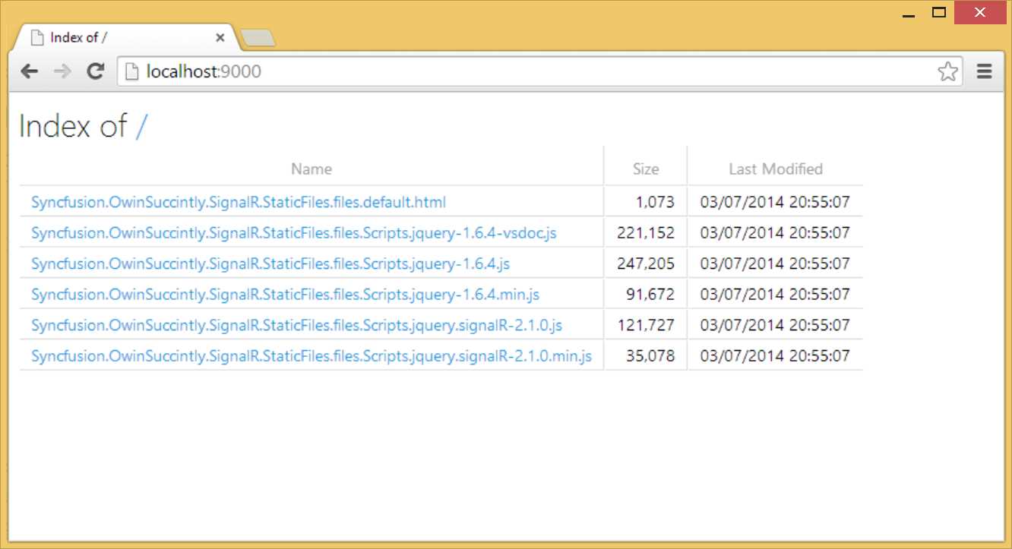Go back with the browser back arrow
The image size is (1012, 549).
[x=30, y=71]
